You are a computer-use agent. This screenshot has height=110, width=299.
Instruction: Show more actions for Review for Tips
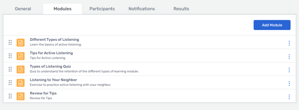point(289,97)
